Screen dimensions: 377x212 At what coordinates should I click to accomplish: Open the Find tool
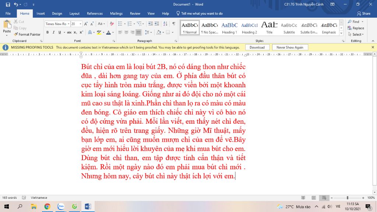(x=354, y=22)
